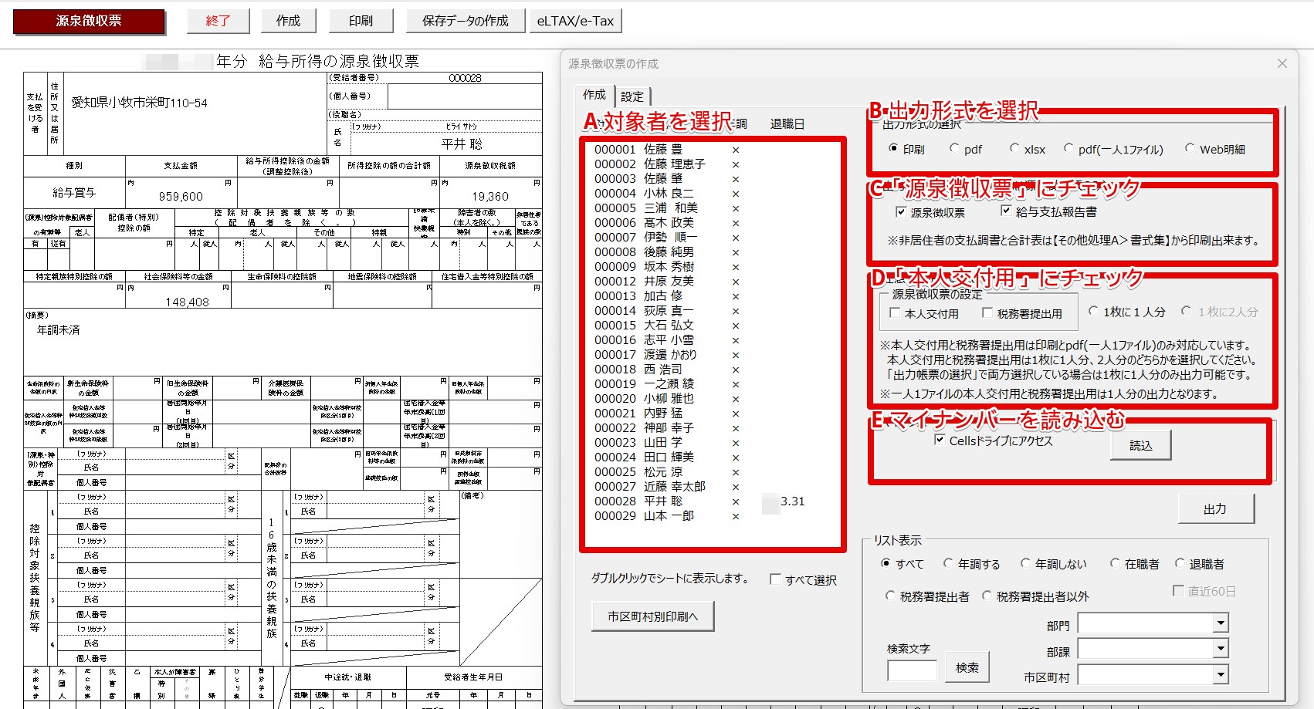
Task: Expand the 市区町村 combo box
Action: [x=1221, y=675]
